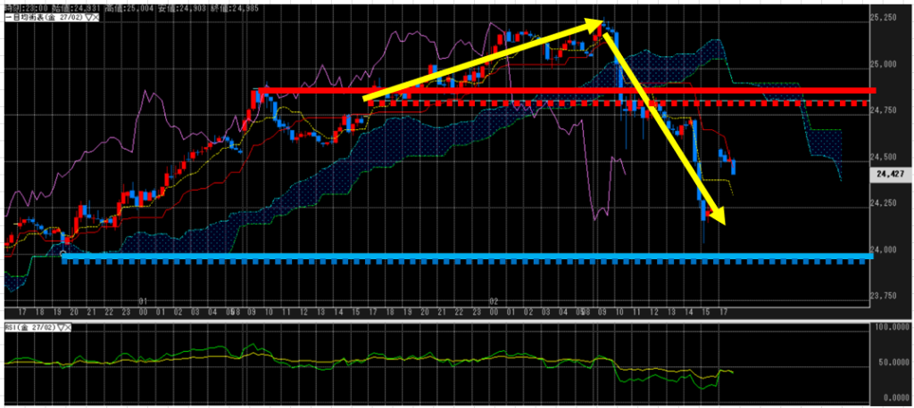Click the 50.000 RSI scale label

click(893, 363)
